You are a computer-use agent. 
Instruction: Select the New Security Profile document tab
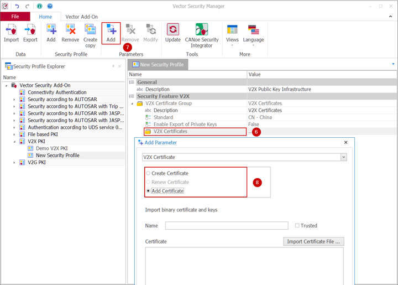click(158, 65)
